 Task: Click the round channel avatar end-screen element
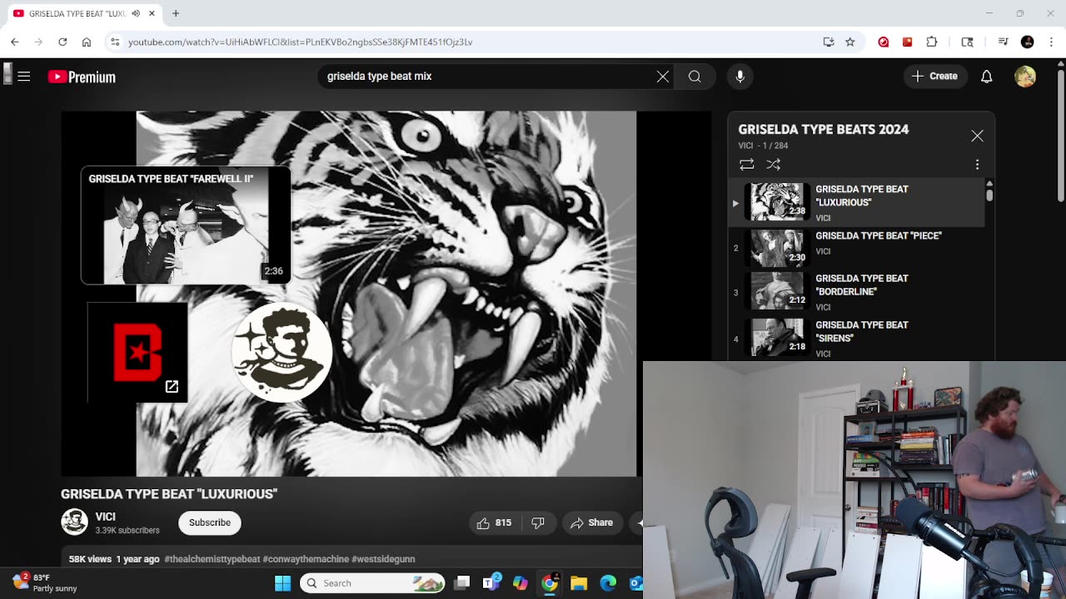pos(281,353)
